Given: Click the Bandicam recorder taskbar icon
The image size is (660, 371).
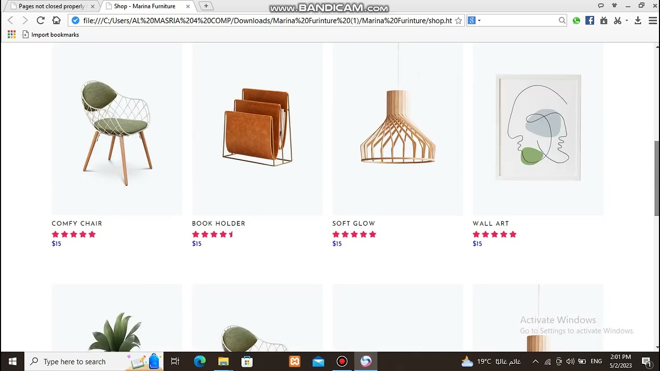Looking at the screenshot, I should click(x=342, y=361).
